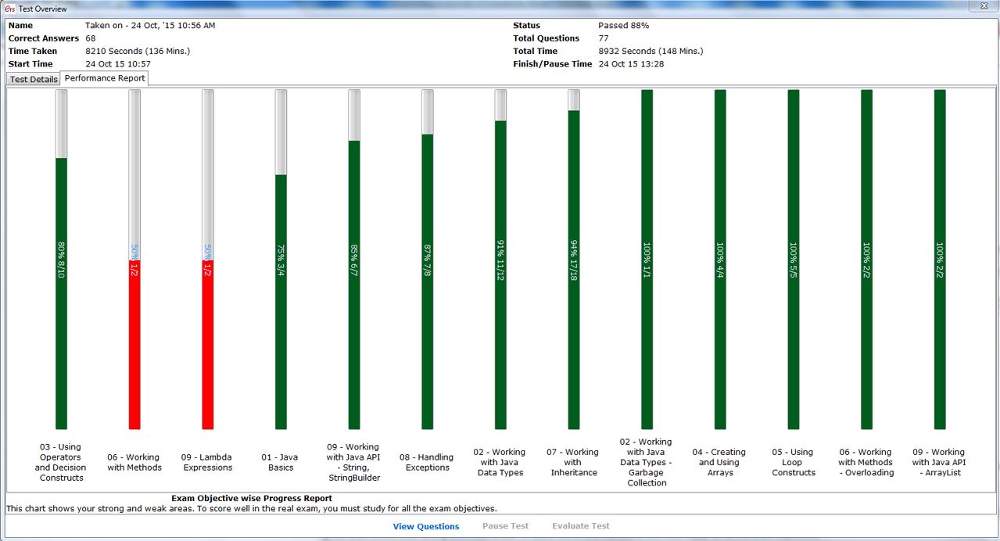The width and height of the screenshot is (1000, 541).
Task: Click the 'Working with Java API - ArrayList' label
Action: click(x=939, y=462)
